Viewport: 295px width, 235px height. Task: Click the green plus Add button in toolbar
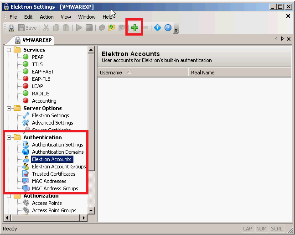[135, 28]
